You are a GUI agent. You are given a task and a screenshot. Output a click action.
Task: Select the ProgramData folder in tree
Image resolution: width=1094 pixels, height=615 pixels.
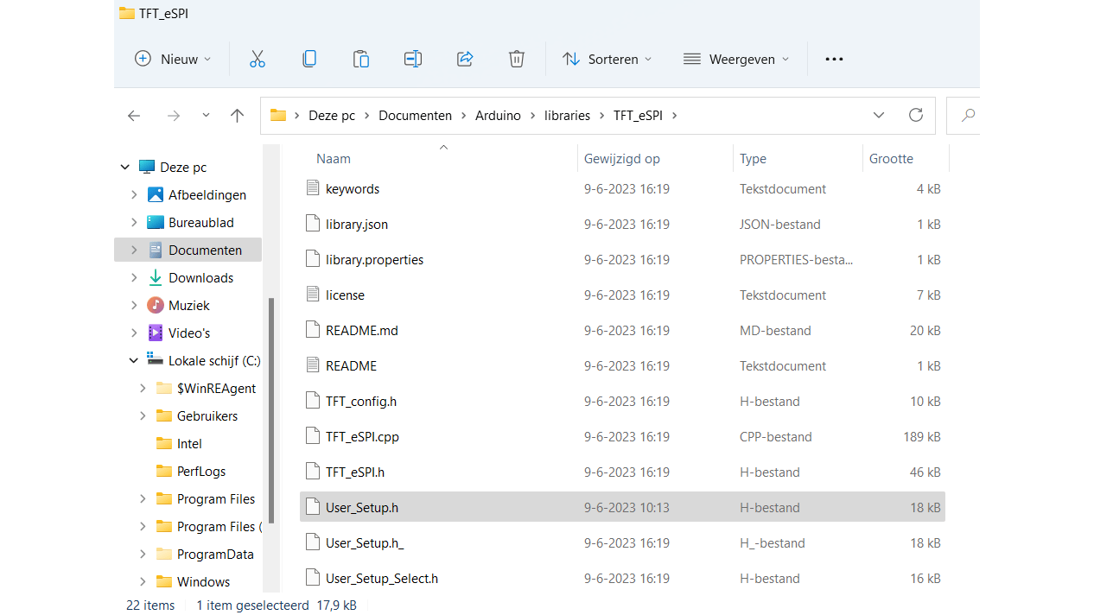(215, 555)
